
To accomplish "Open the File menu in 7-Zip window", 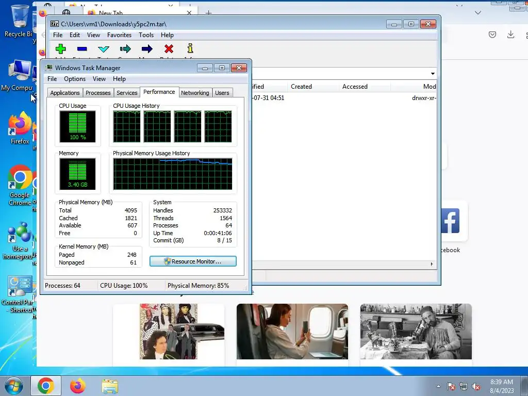I will [x=58, y=35].
